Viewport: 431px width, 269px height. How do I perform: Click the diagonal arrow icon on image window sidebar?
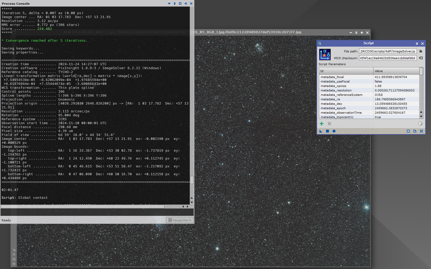point(14,250)
